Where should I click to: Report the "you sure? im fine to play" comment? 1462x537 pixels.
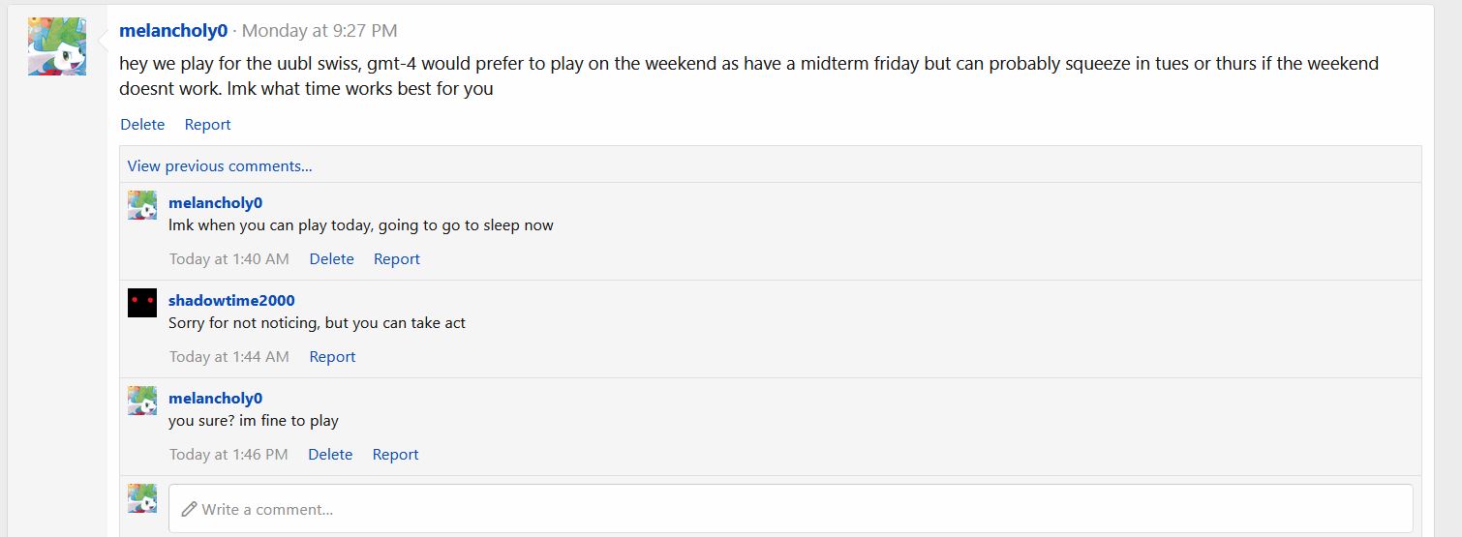(x=395, y=455)
